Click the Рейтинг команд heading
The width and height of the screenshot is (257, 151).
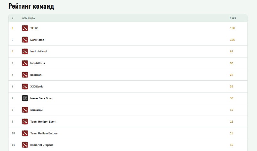[x=31, y=6]
